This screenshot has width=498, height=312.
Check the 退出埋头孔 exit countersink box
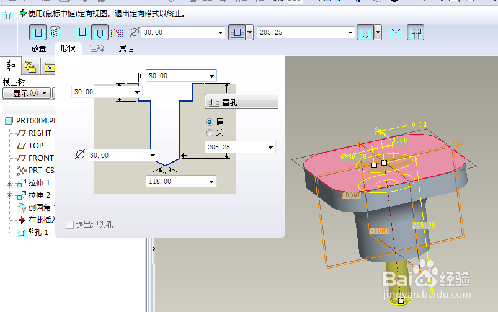click(69, 225)
